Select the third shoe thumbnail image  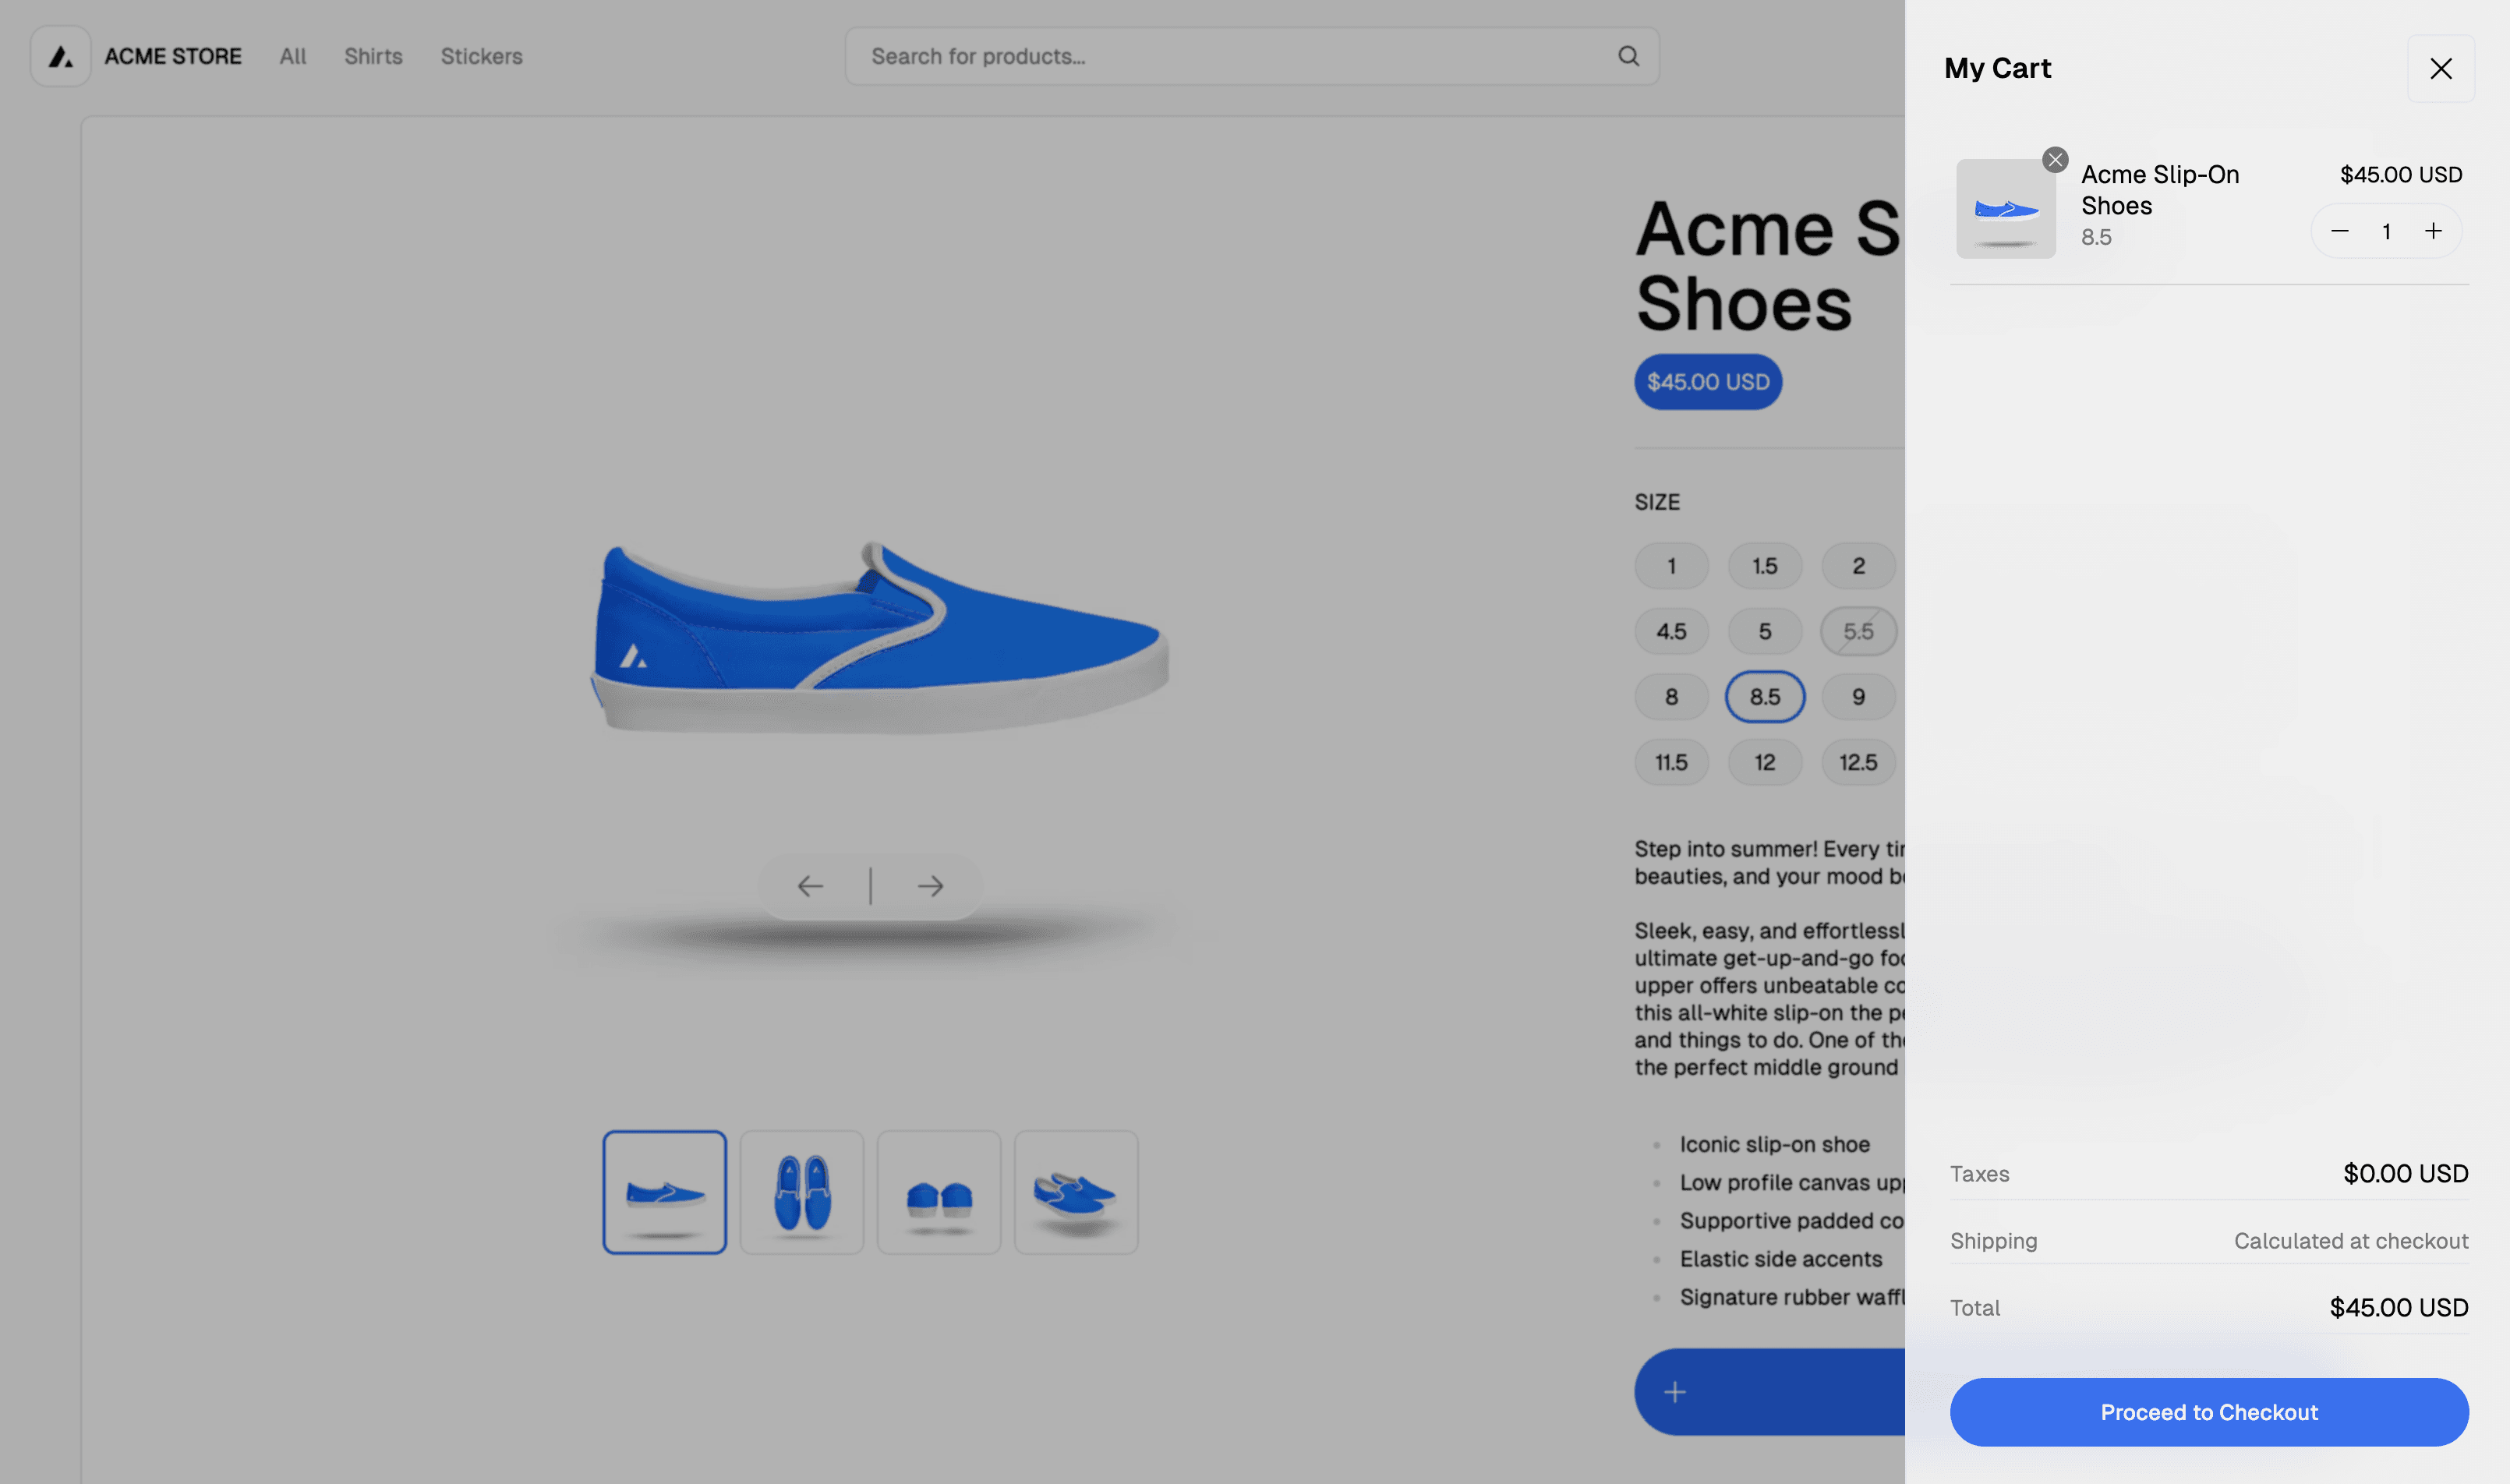coord(938,1191)
